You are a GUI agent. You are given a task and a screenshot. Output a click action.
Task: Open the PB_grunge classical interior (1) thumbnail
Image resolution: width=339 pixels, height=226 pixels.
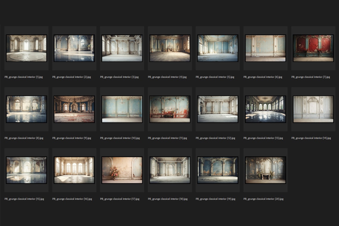(26, 48)
